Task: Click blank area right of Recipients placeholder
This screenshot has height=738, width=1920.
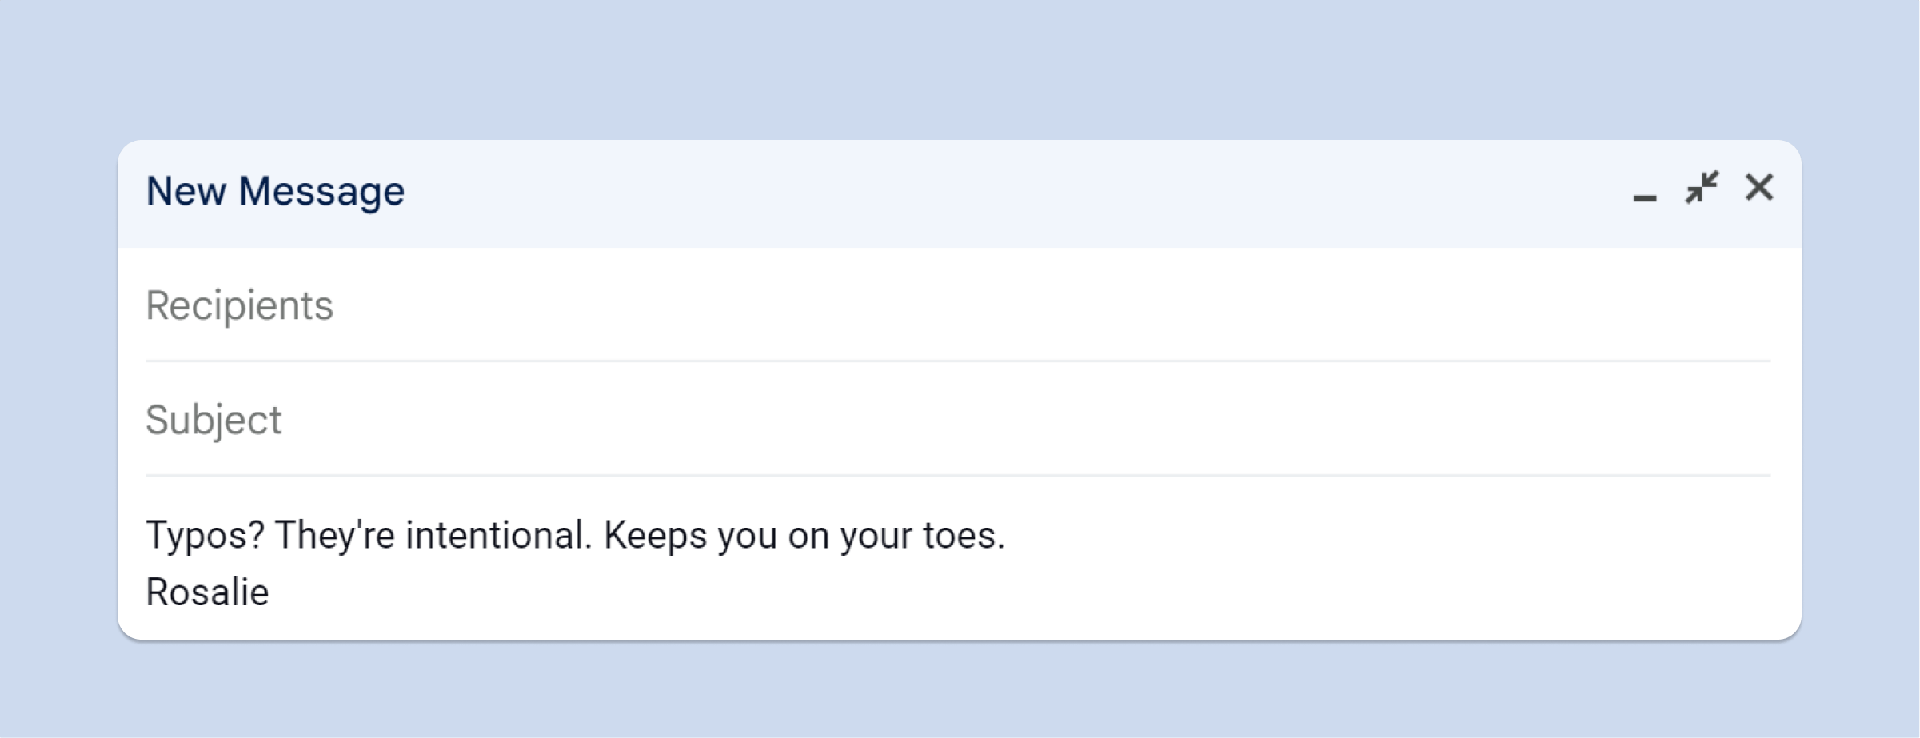Action: tap(1040, 305)
